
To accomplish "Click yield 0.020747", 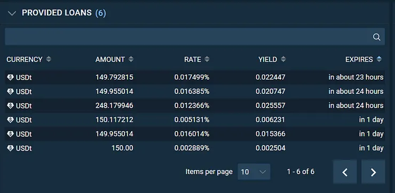I will 271,91.
